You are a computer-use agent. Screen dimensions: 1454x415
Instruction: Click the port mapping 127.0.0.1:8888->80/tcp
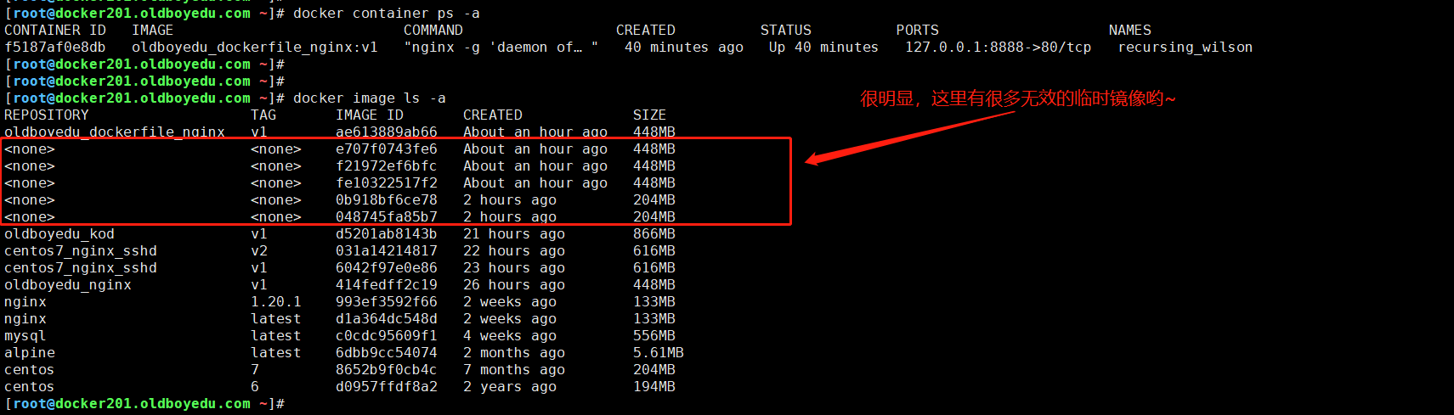(998, 48)
